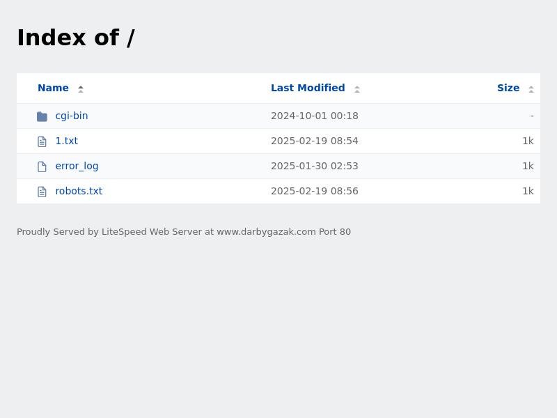Click the cgi-bin folder icon
557x418 pixels.
pos(42,116)
